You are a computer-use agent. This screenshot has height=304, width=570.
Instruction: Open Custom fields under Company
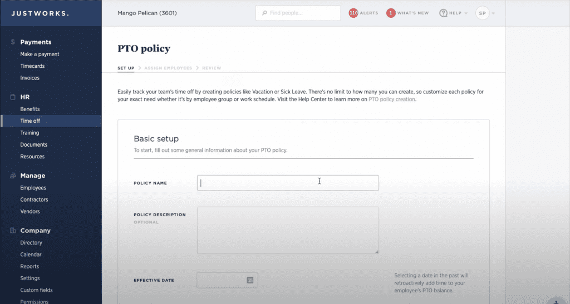click(x=36, y=290)
